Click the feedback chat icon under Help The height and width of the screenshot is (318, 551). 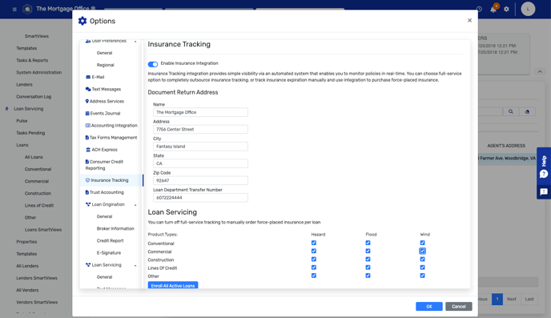[544, 192]
